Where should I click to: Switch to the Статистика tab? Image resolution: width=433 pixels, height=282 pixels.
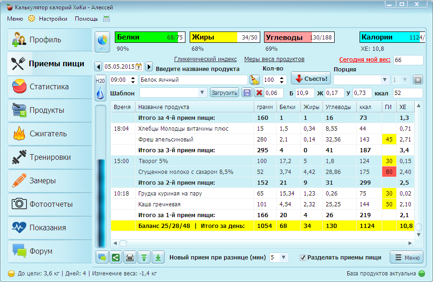pos(49,86)
